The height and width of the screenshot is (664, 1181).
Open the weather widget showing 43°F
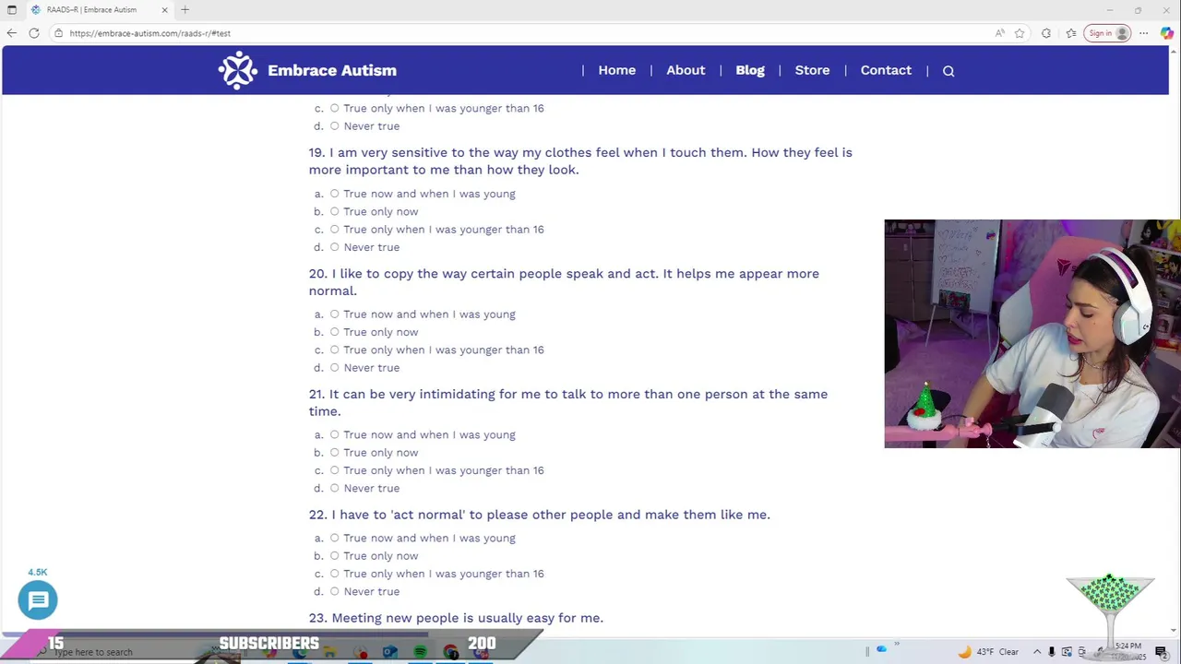coord(989,652)
